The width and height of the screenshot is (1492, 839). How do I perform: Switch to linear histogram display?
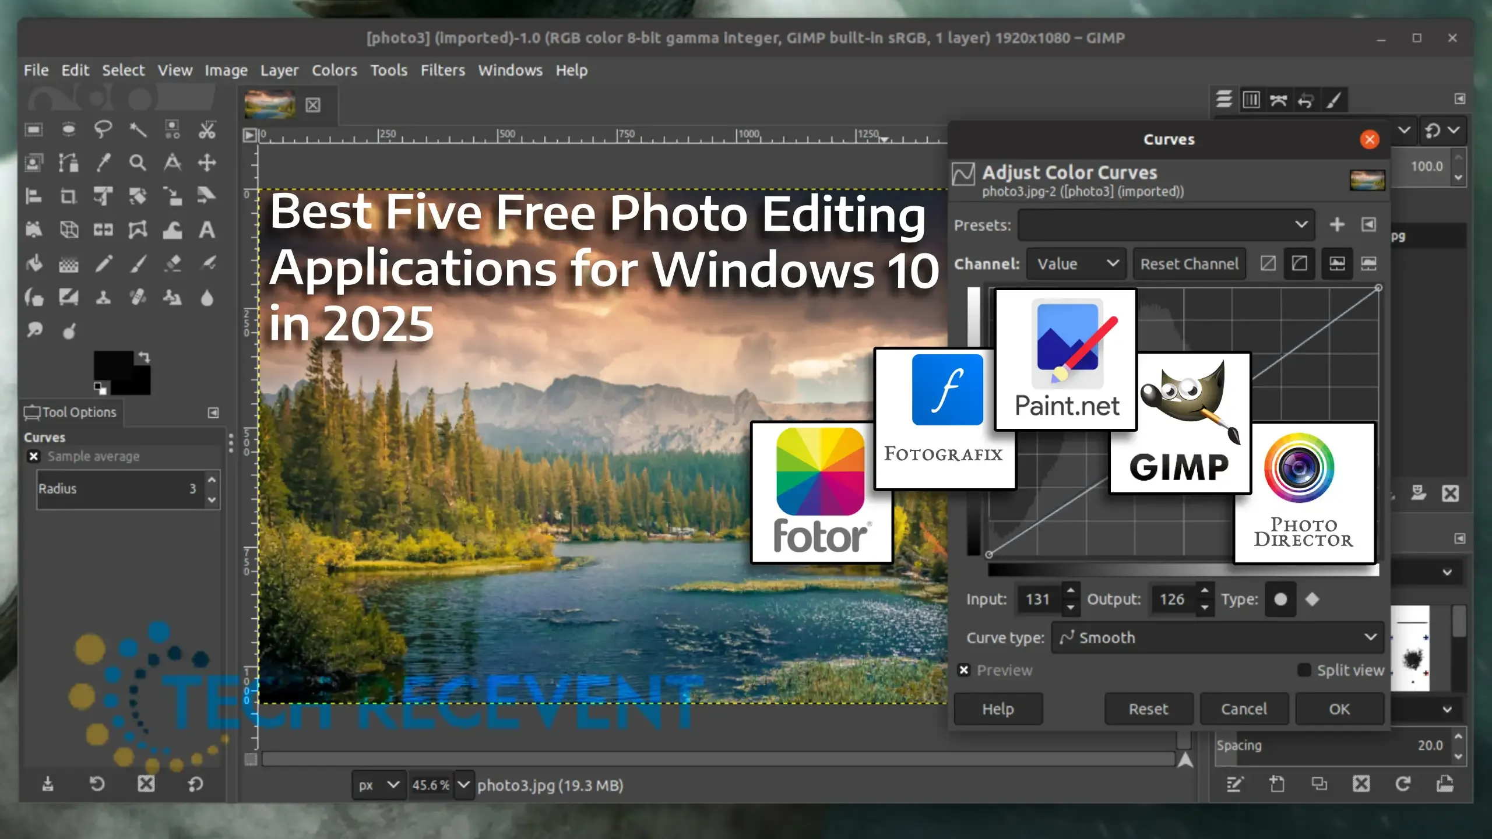coord(1337,264)
